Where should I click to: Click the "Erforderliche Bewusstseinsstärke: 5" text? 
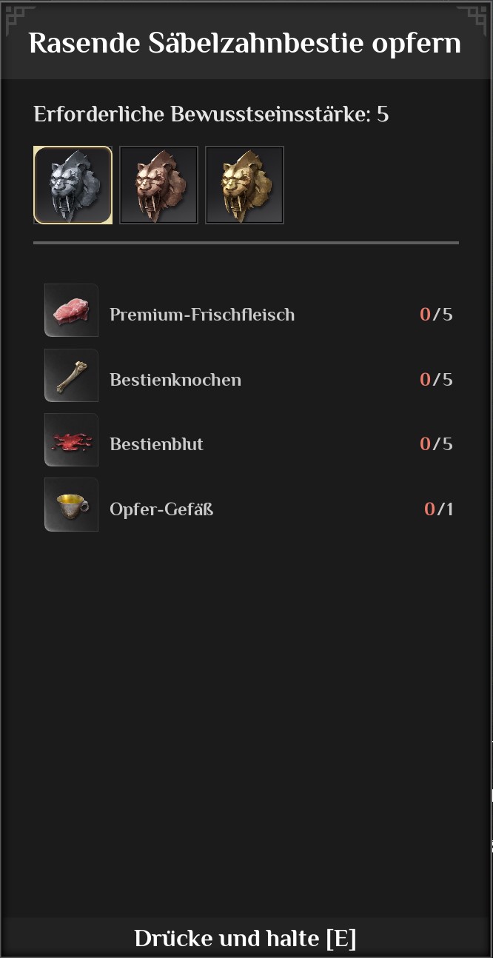(211, 115)
